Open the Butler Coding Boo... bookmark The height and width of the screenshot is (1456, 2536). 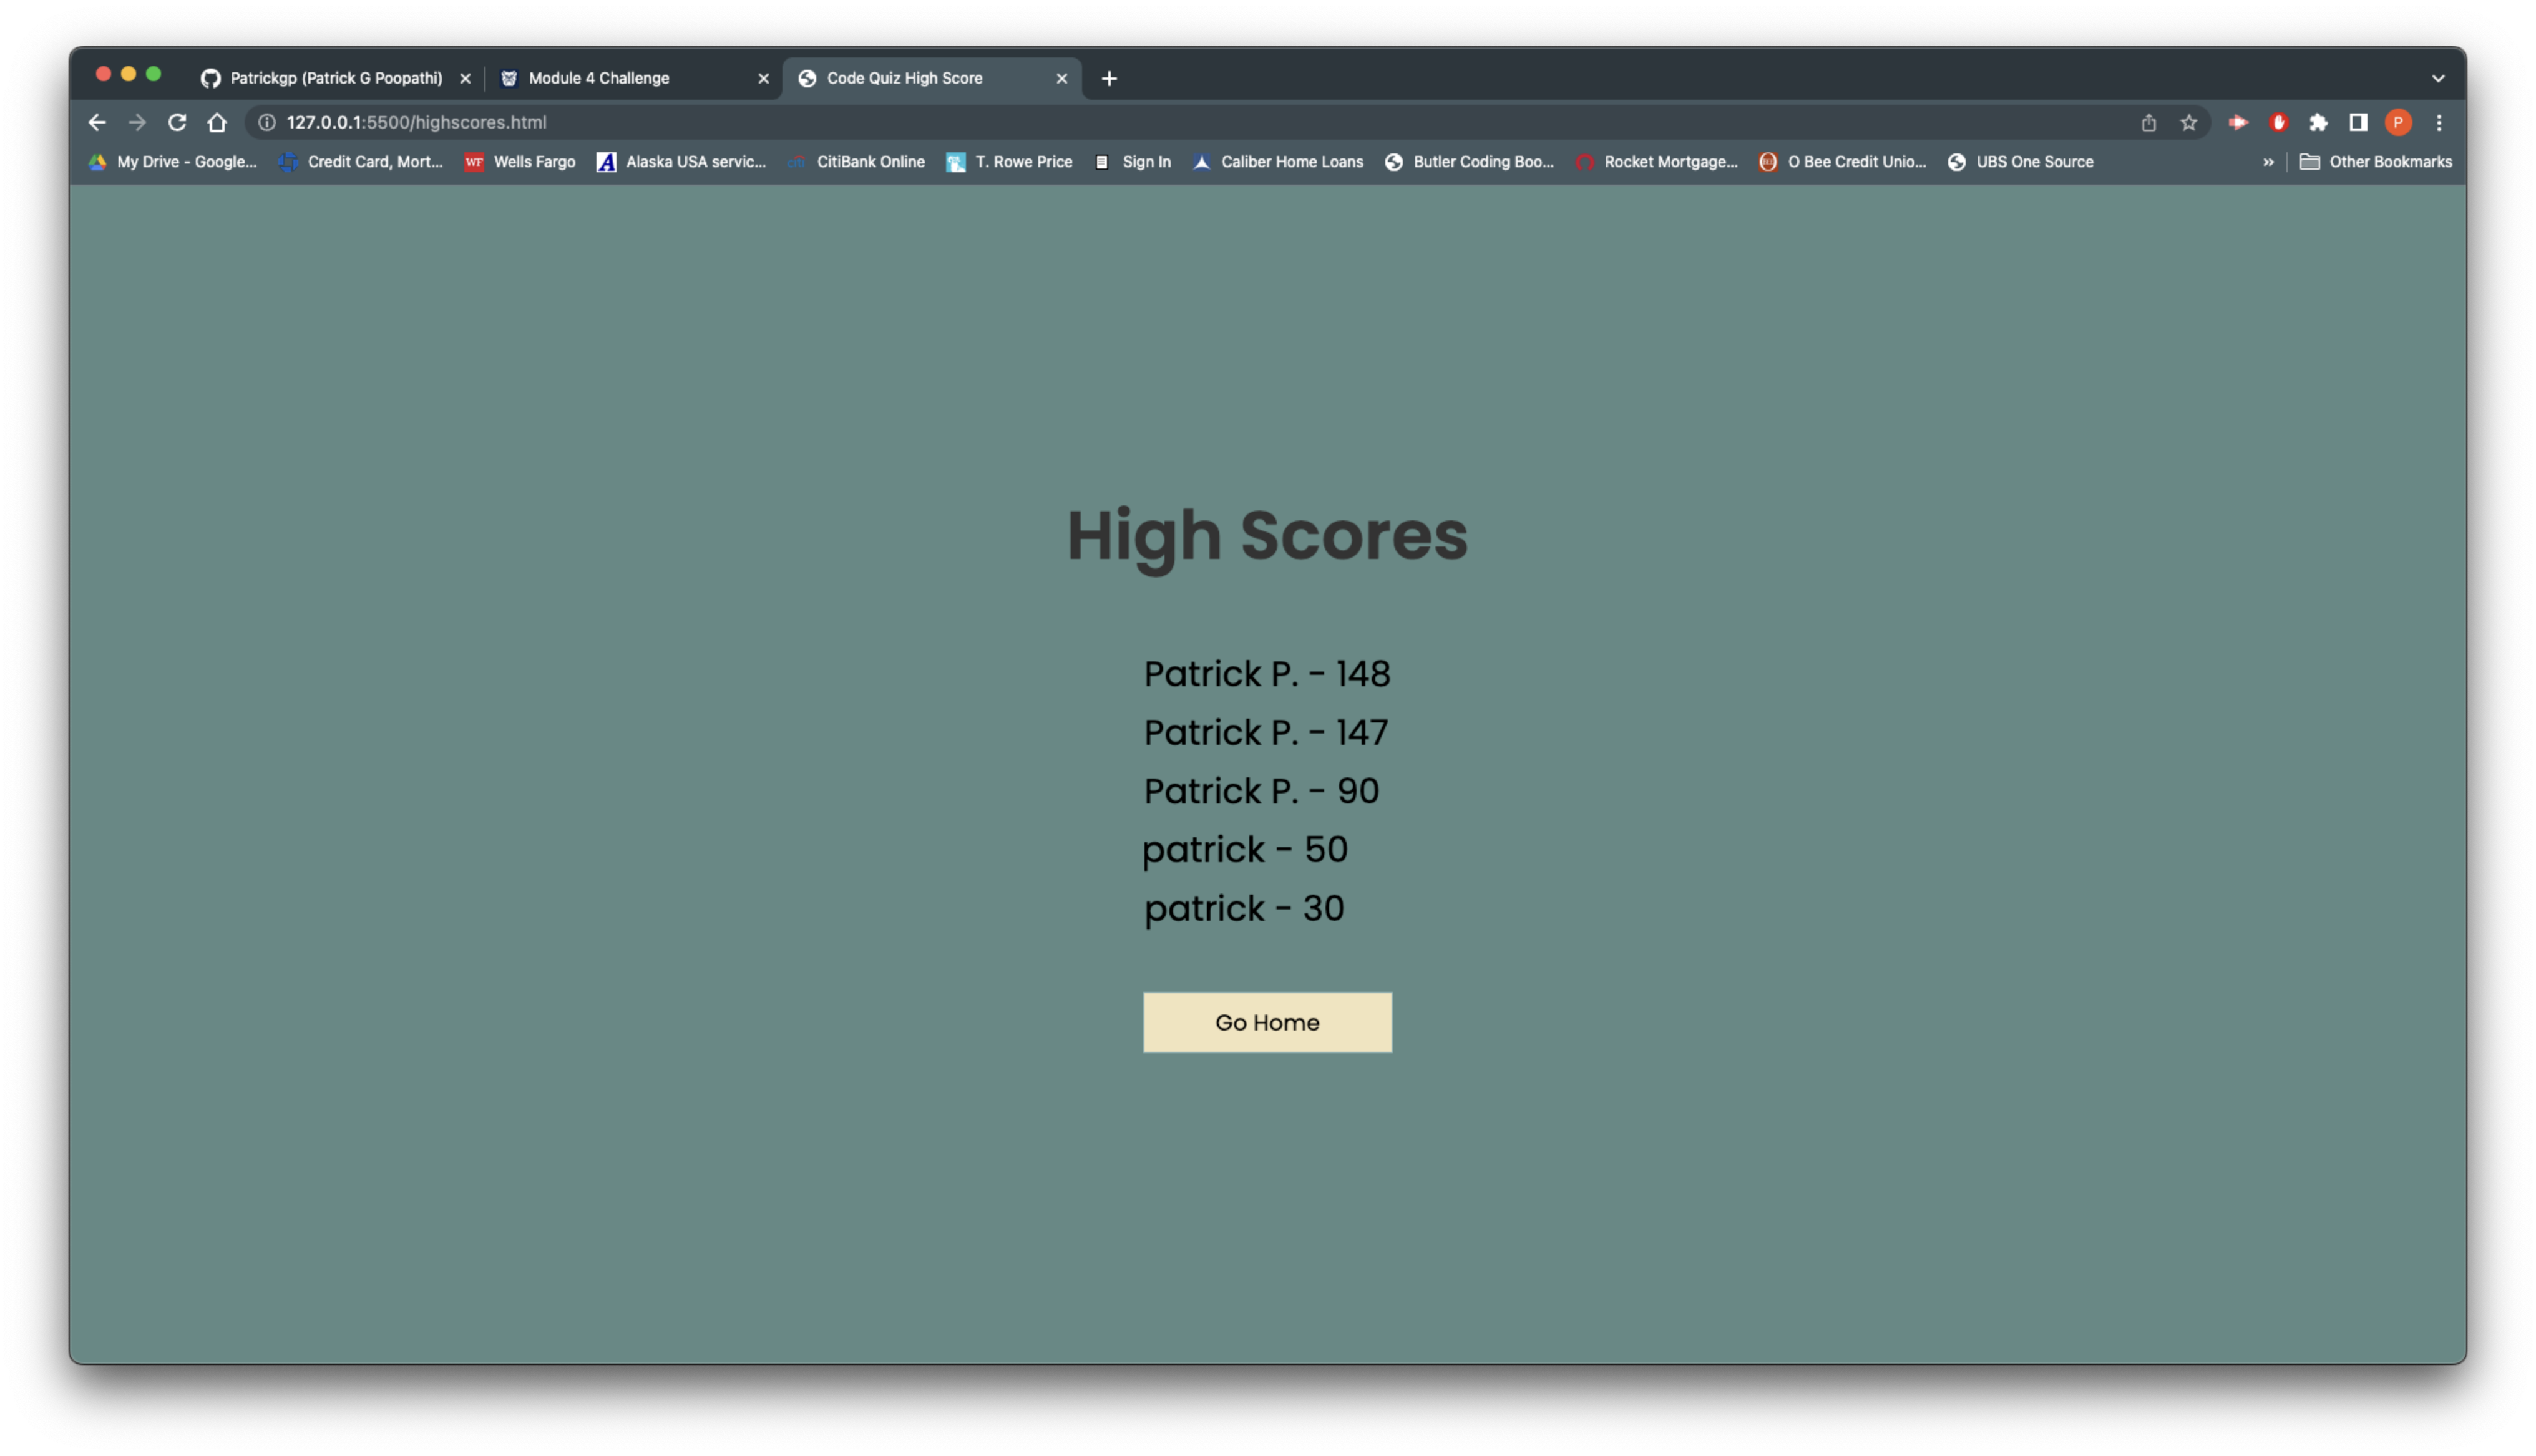[x=1469, y=162]
